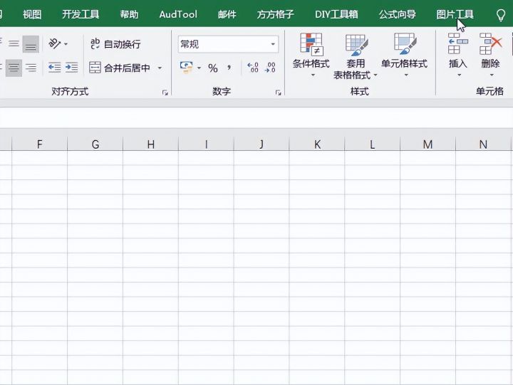The width and height of the screenshot is (513, 385).
Task: Apply right horizontal alignment
Action: 31,68
